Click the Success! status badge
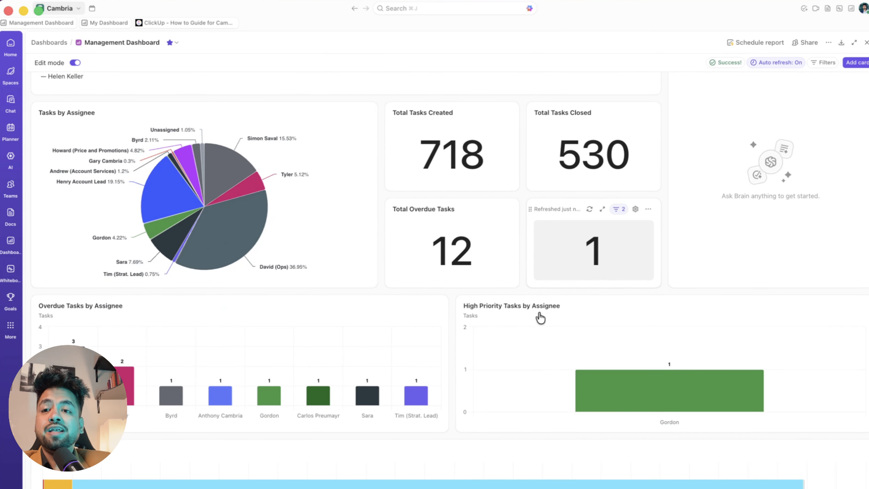Screen dimensions: 869x489 (x=725, y=62)
